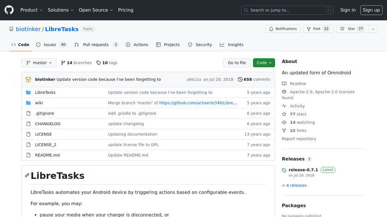Expand the Product menu in header
This screenshot has height=217, width=387.
[x=31, y=10]
